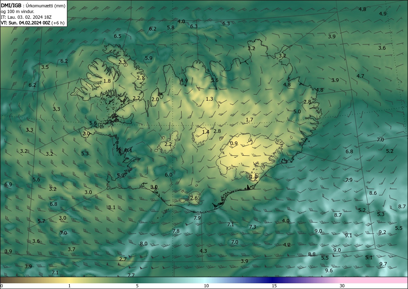This screenshot has width=408, height=289.
Task: Click the "6.0" value in south Iceland
Action: click(x=169, y=174)
